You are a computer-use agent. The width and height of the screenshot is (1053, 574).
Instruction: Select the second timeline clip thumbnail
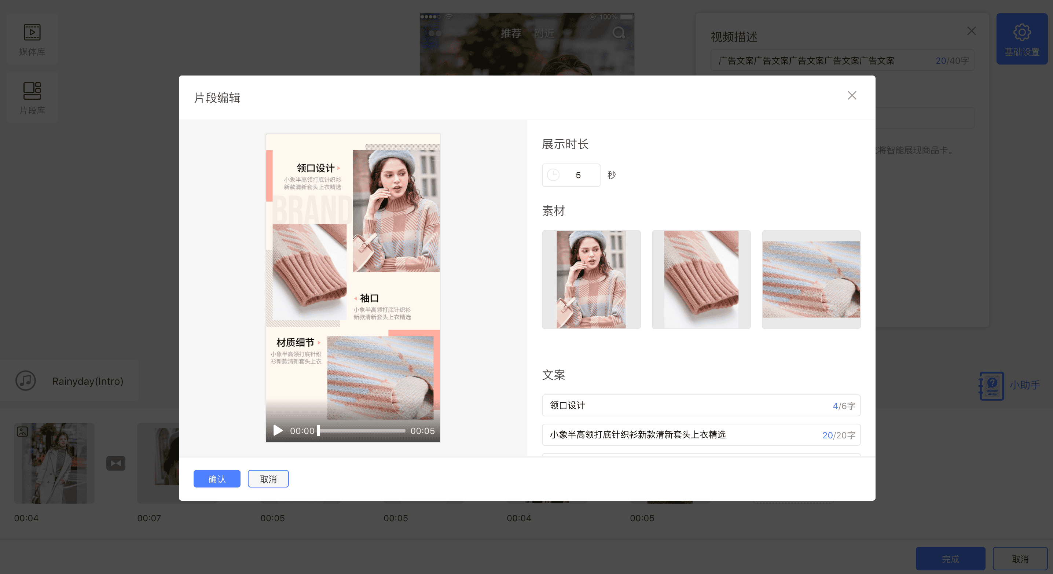click(158, 463)
